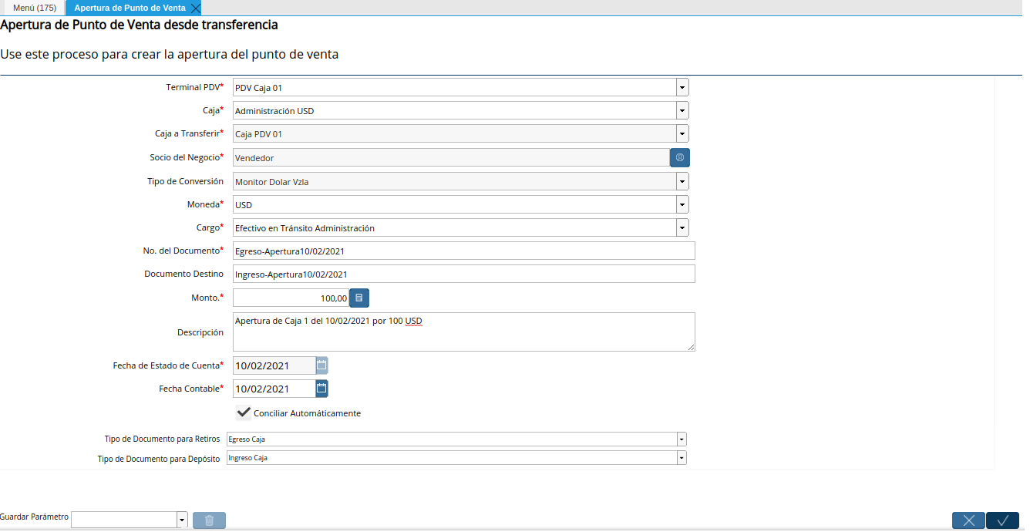Focus the Documento Destino input field

[463, 274]
